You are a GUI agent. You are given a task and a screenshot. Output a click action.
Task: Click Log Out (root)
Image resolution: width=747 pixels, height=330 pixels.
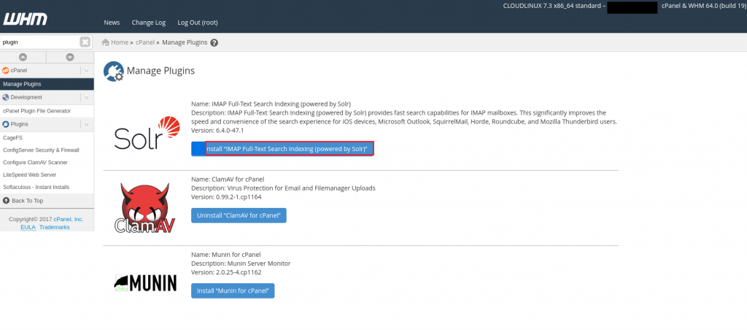[x=198, y=23]
